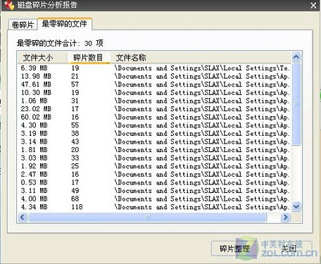Click the app icon in title bar
Viewport: 321px width, 264px height.
[x=9, y=5]
